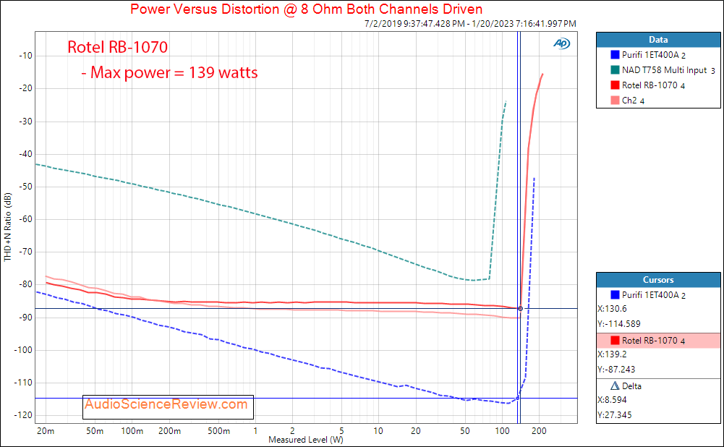Select the Ch2 legend entry label
The height and width of the screenshot is (447, 724).
(x=633, y=101)
